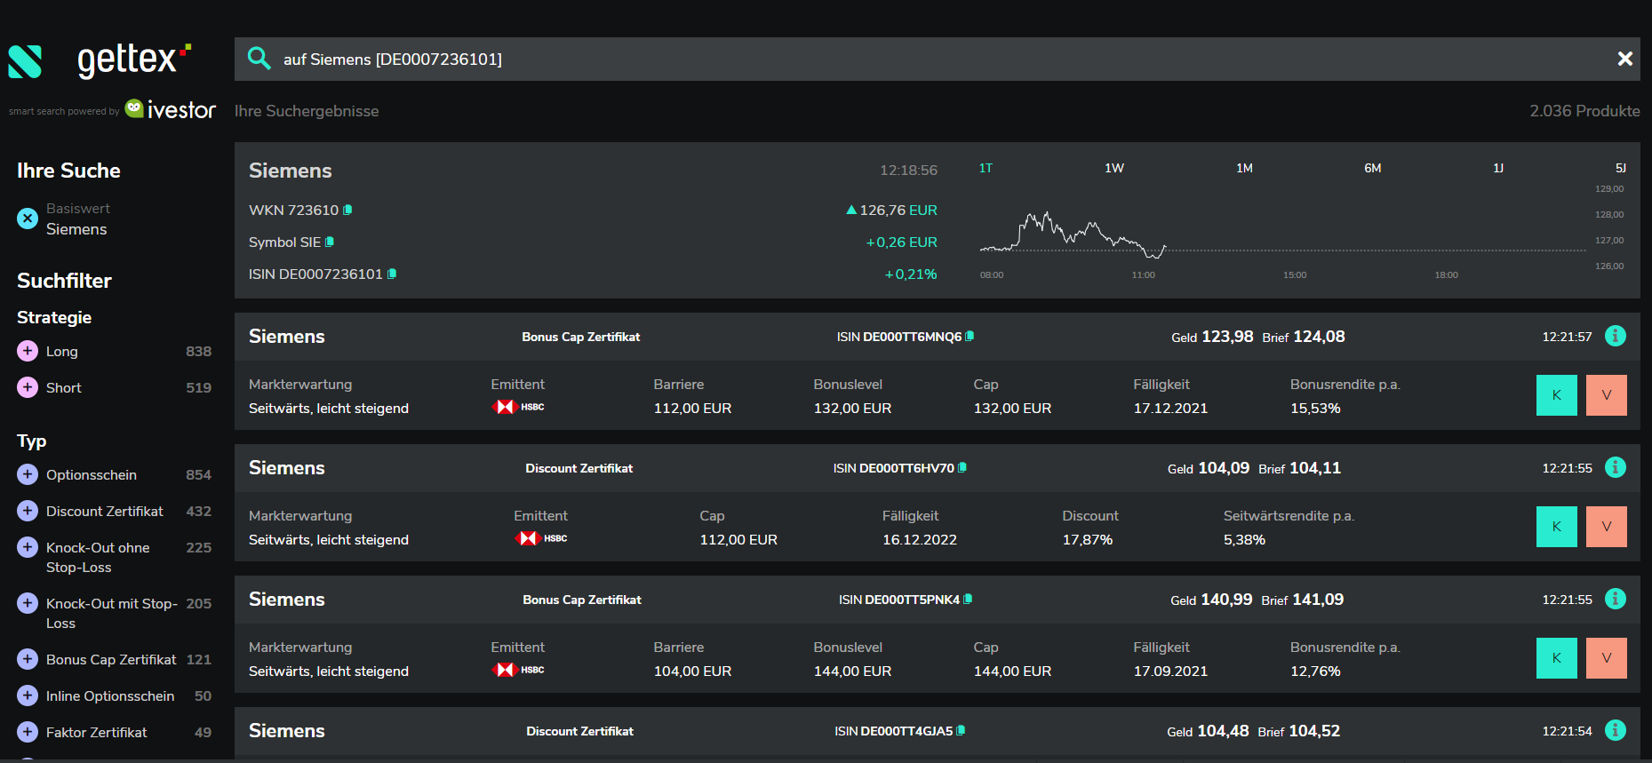Click Bonusrendite value 15,53%

pos(1315,408)
